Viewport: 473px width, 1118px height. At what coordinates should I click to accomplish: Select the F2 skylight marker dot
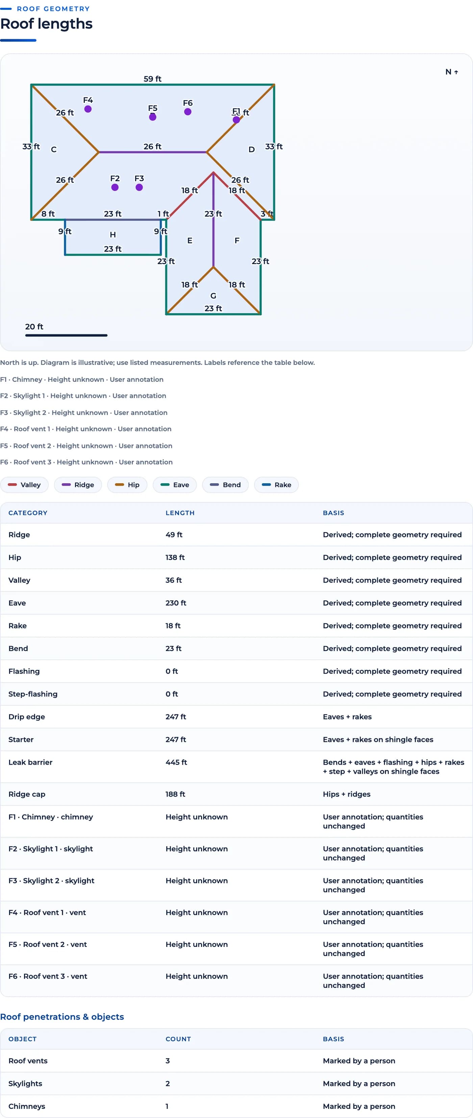coord(115,187)
